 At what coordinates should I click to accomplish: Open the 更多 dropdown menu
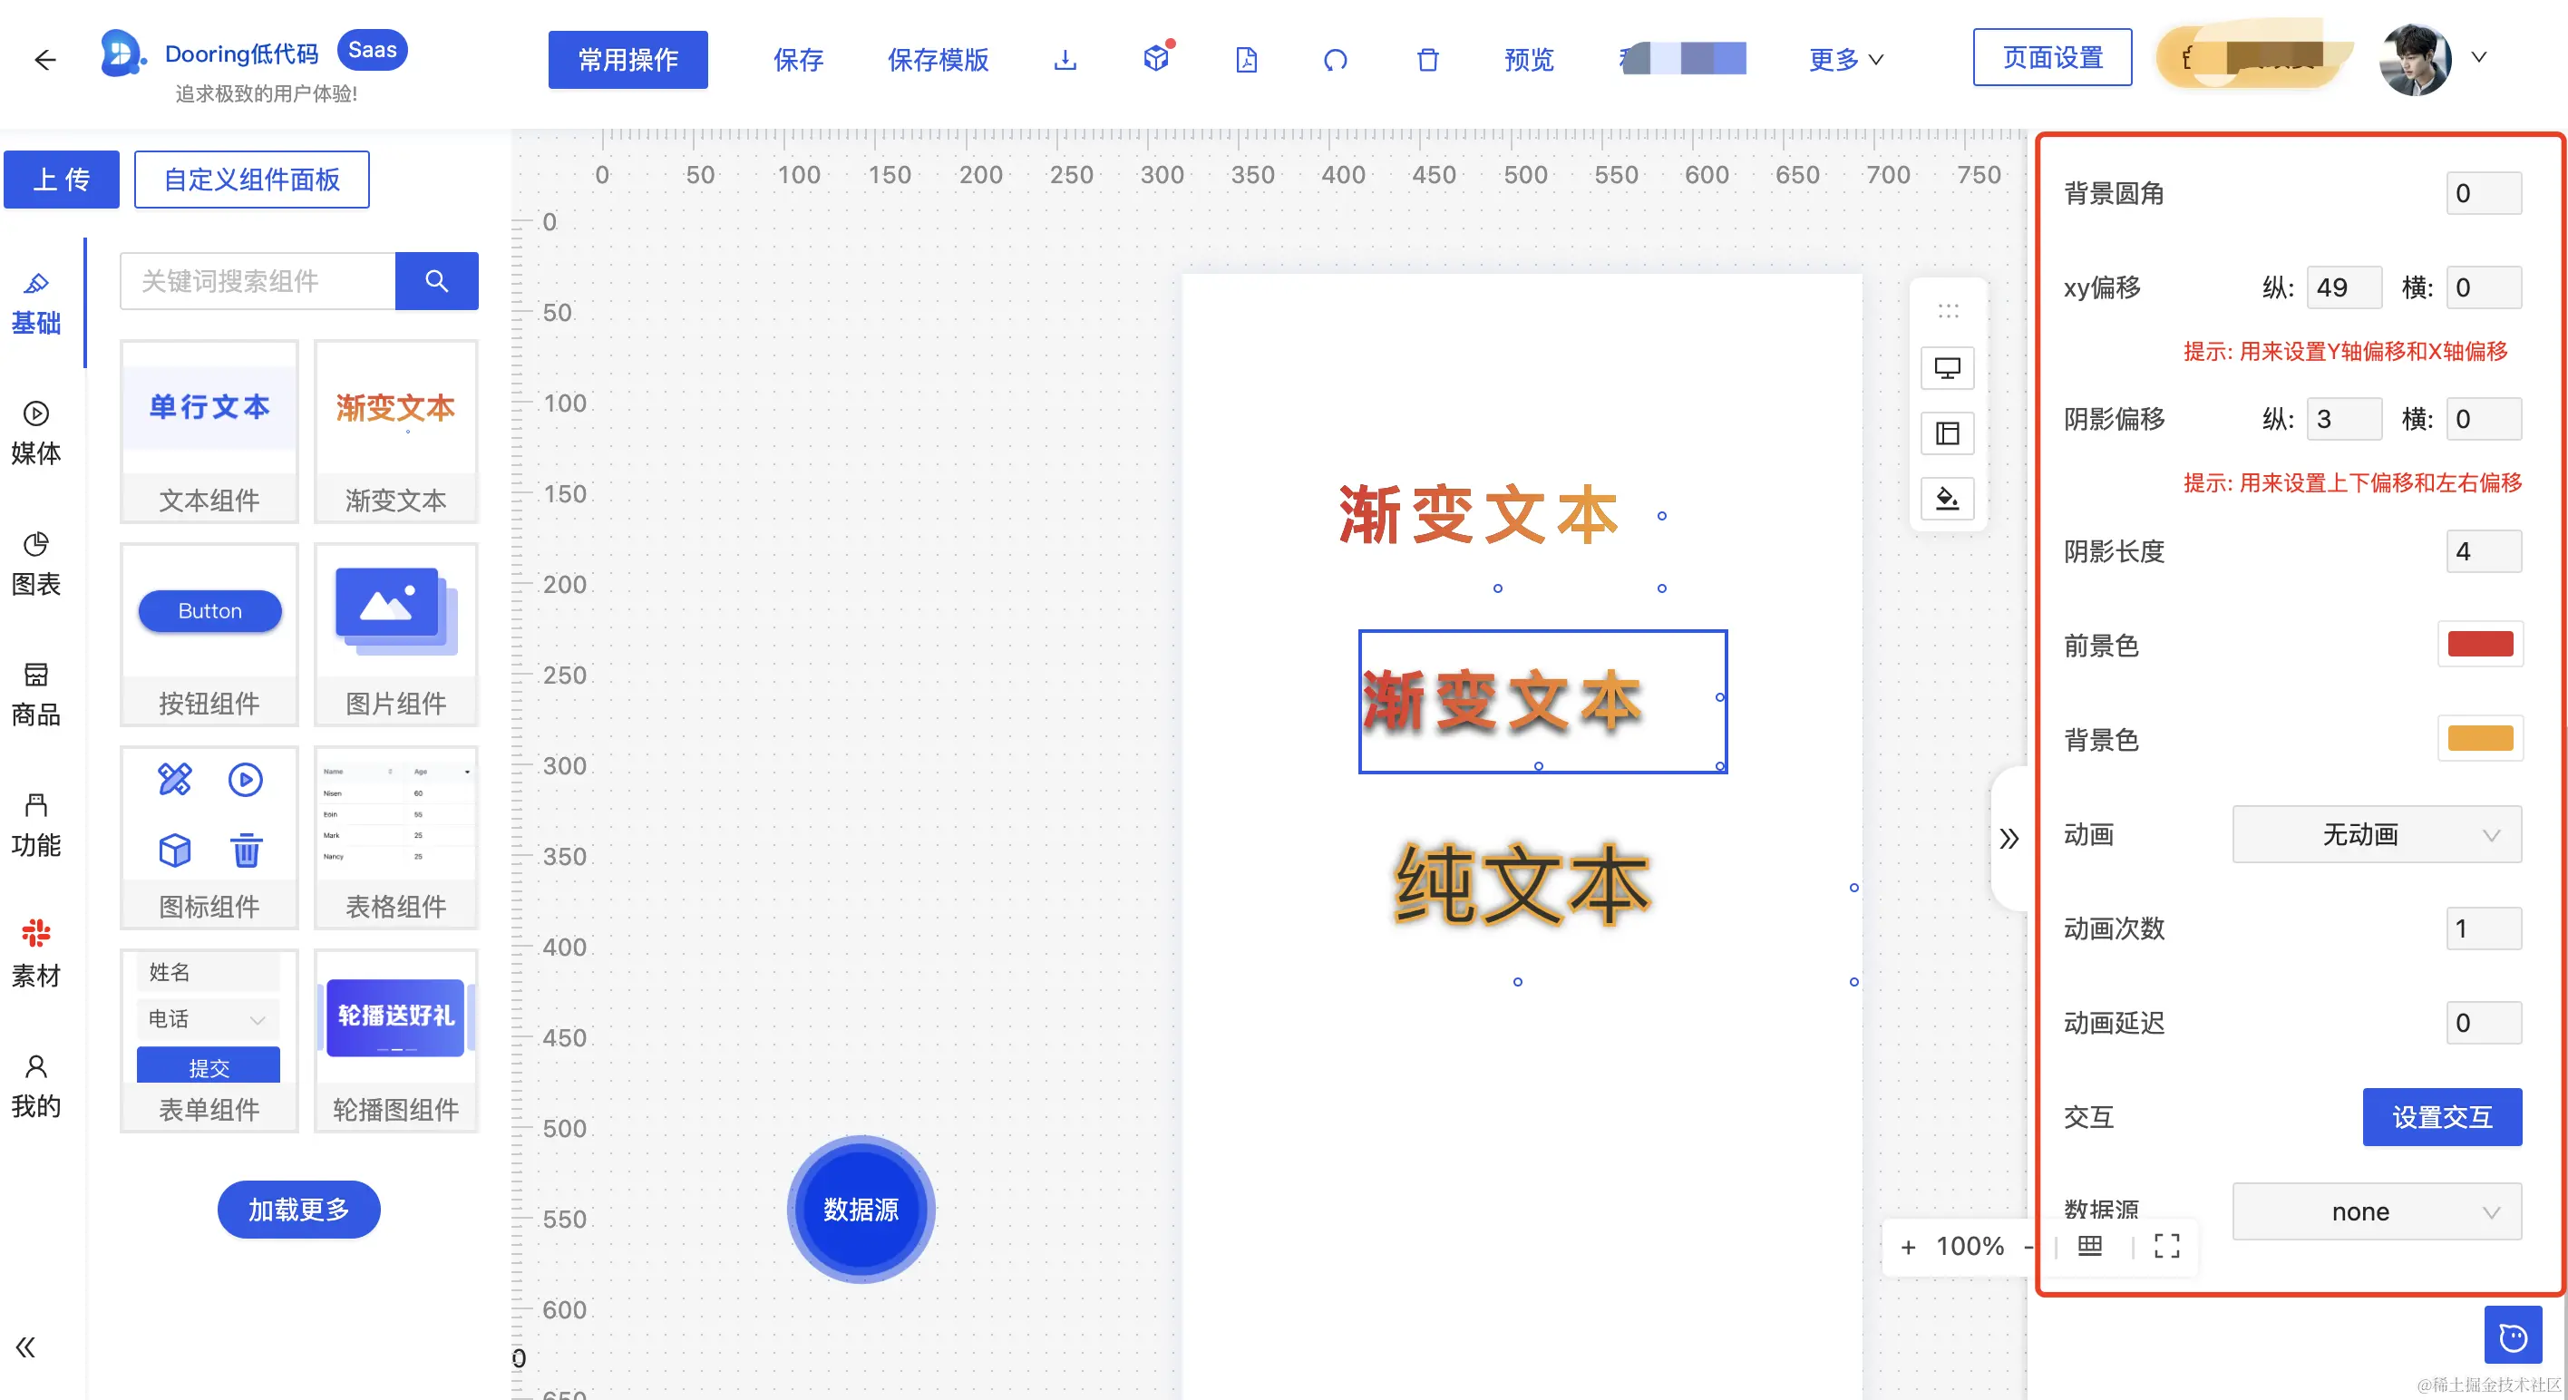click(1845, 60)
